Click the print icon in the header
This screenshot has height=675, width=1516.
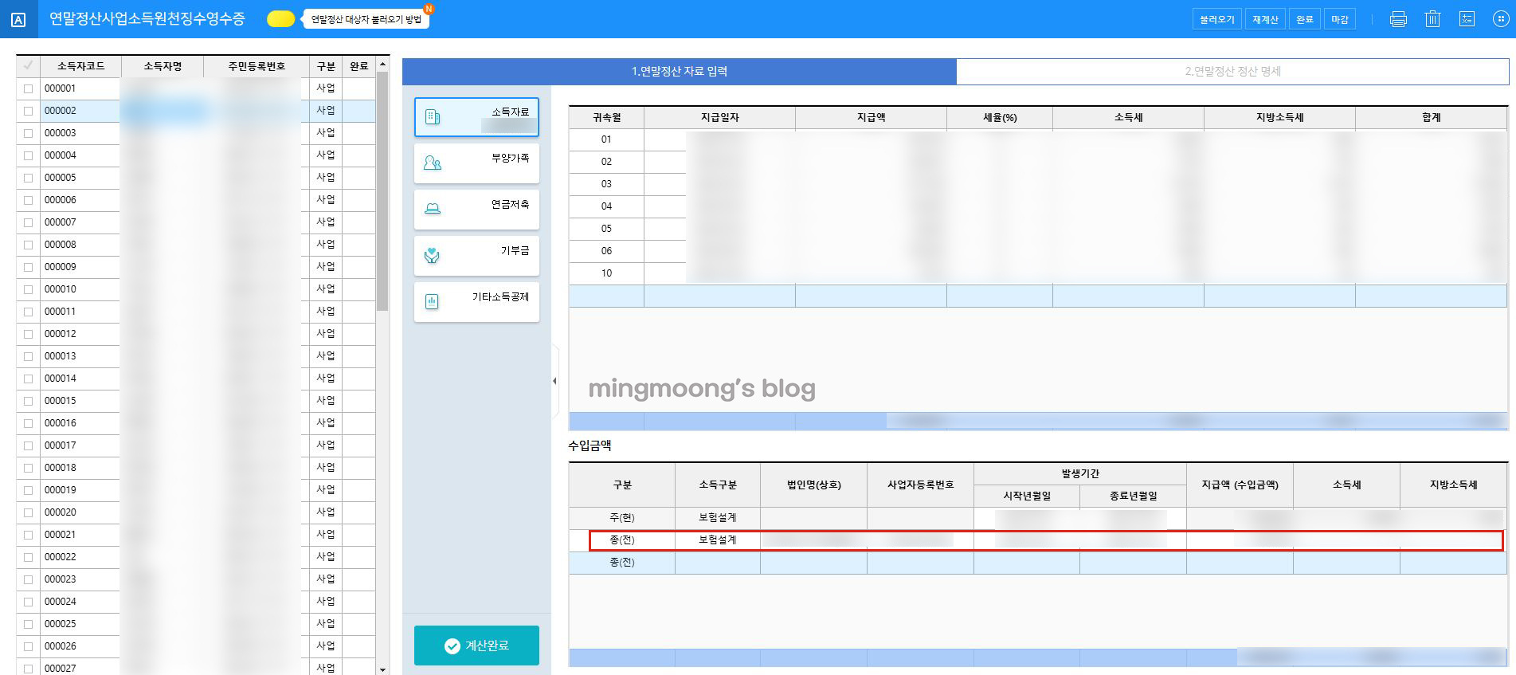(1398, 19)
